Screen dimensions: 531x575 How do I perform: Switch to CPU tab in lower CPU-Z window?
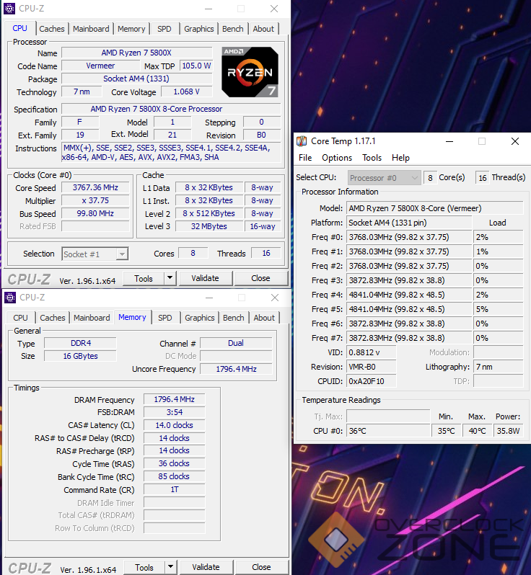(x=21, y=318)
